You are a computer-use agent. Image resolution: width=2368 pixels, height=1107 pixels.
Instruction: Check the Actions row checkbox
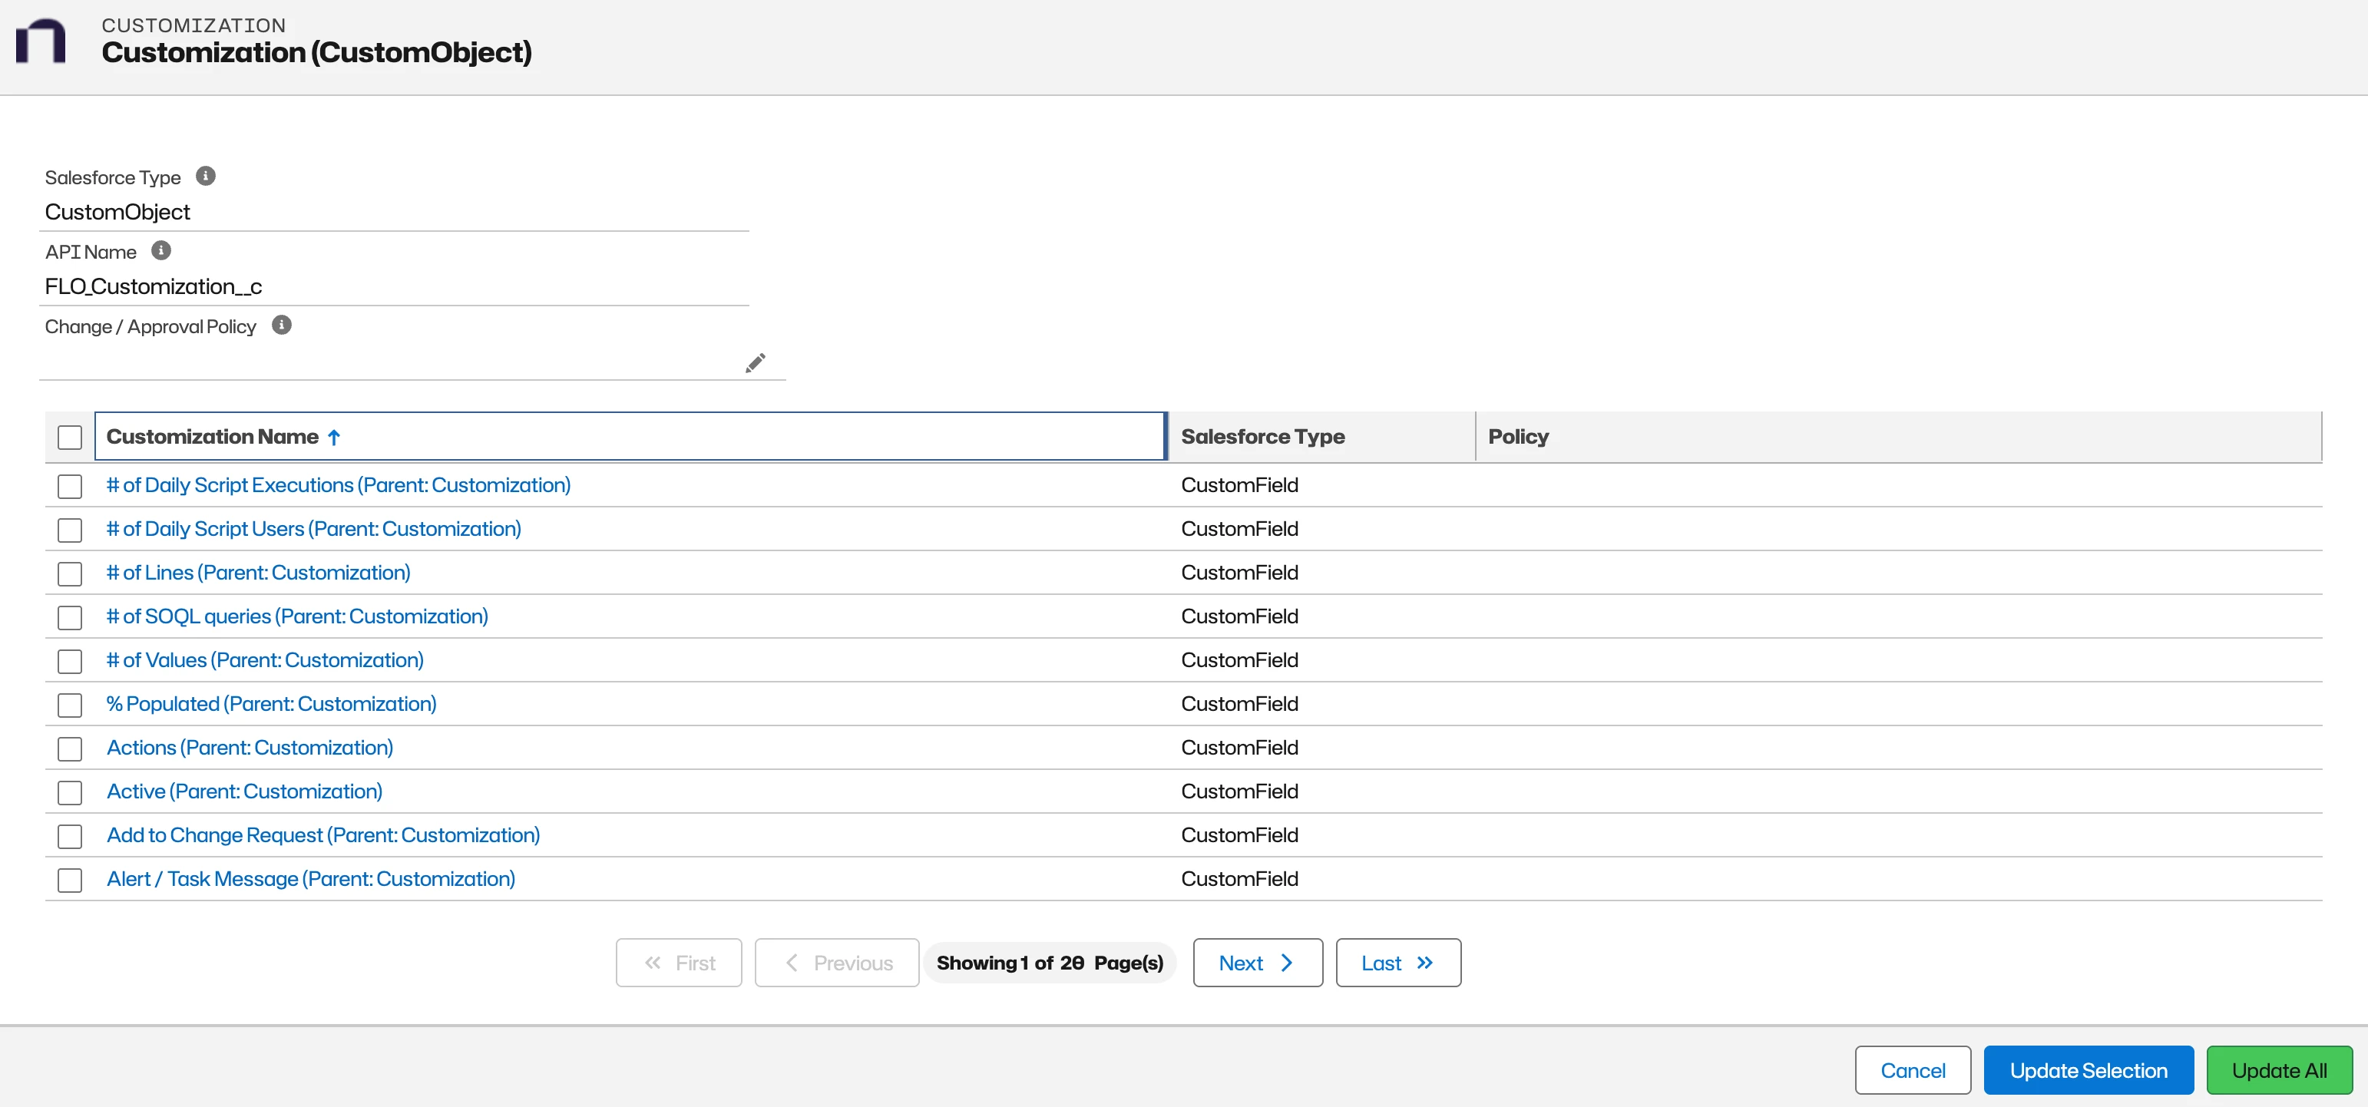(x=70, y=749)
